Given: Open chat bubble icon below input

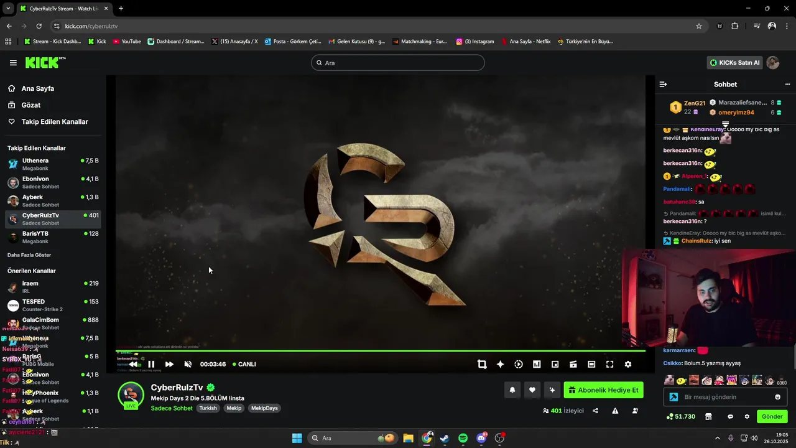Looking at the screenshot, I should [x=730, y=417].
